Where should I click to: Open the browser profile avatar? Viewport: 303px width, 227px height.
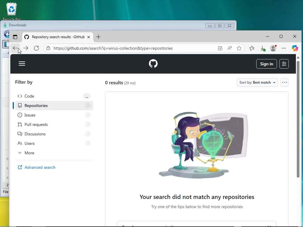(x=273, y=48)
